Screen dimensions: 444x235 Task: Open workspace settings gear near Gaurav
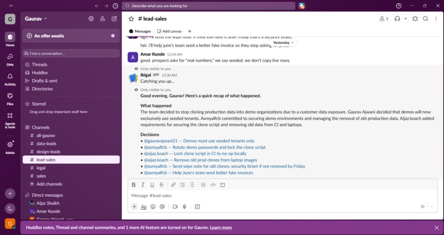coord(91,19)
